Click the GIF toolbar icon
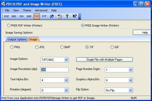 (44, 16)
